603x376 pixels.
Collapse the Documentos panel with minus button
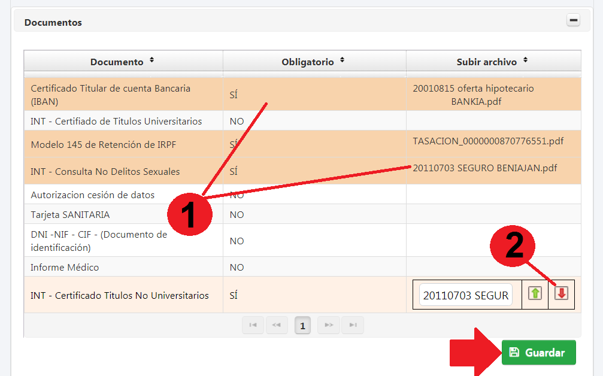coord(573,21)
